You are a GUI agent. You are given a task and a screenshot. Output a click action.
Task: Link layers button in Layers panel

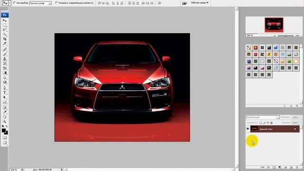[x=263, y=167]
